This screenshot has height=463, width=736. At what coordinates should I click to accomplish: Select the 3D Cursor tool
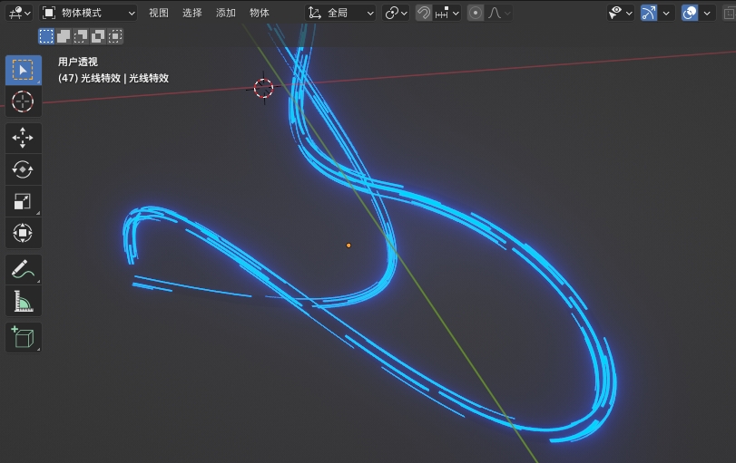23,101
